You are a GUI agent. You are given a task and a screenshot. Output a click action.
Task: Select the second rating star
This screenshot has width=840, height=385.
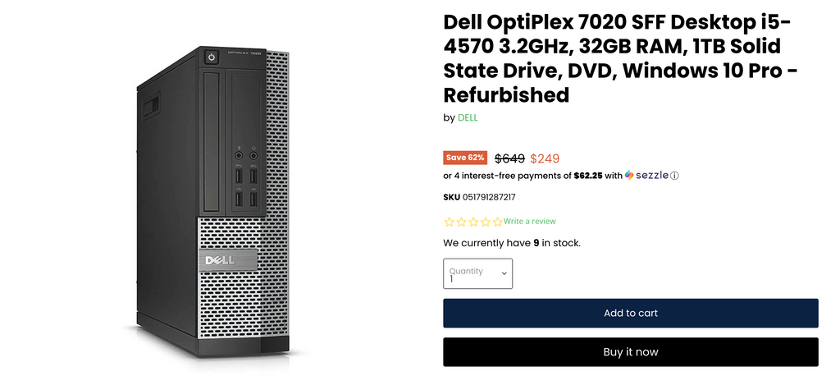coord(461,222)
